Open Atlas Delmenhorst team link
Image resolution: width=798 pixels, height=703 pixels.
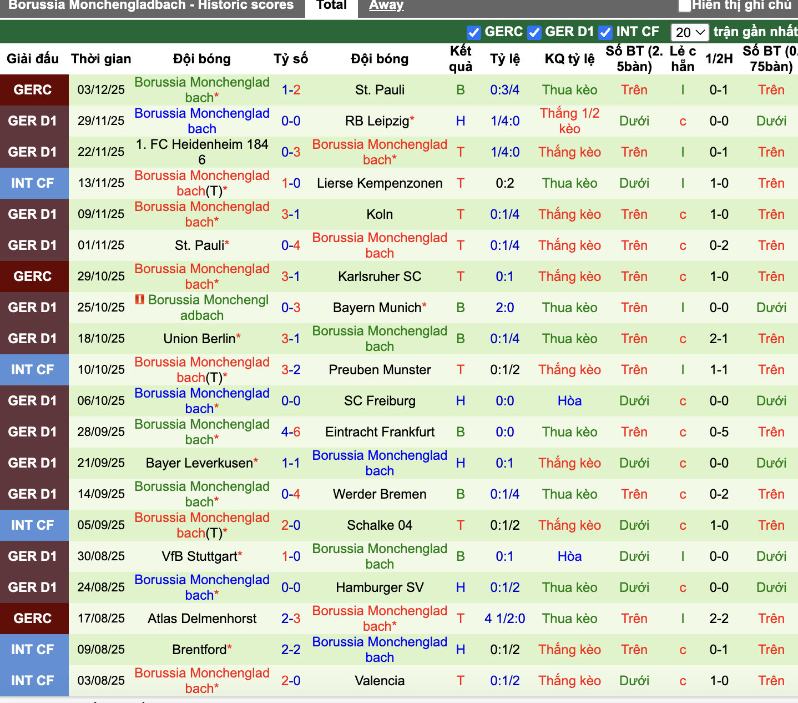(202, 619)
